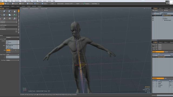Open the Work Plane dropdown
Viewport: 173px width, 97px height.
tap(95, 4)
